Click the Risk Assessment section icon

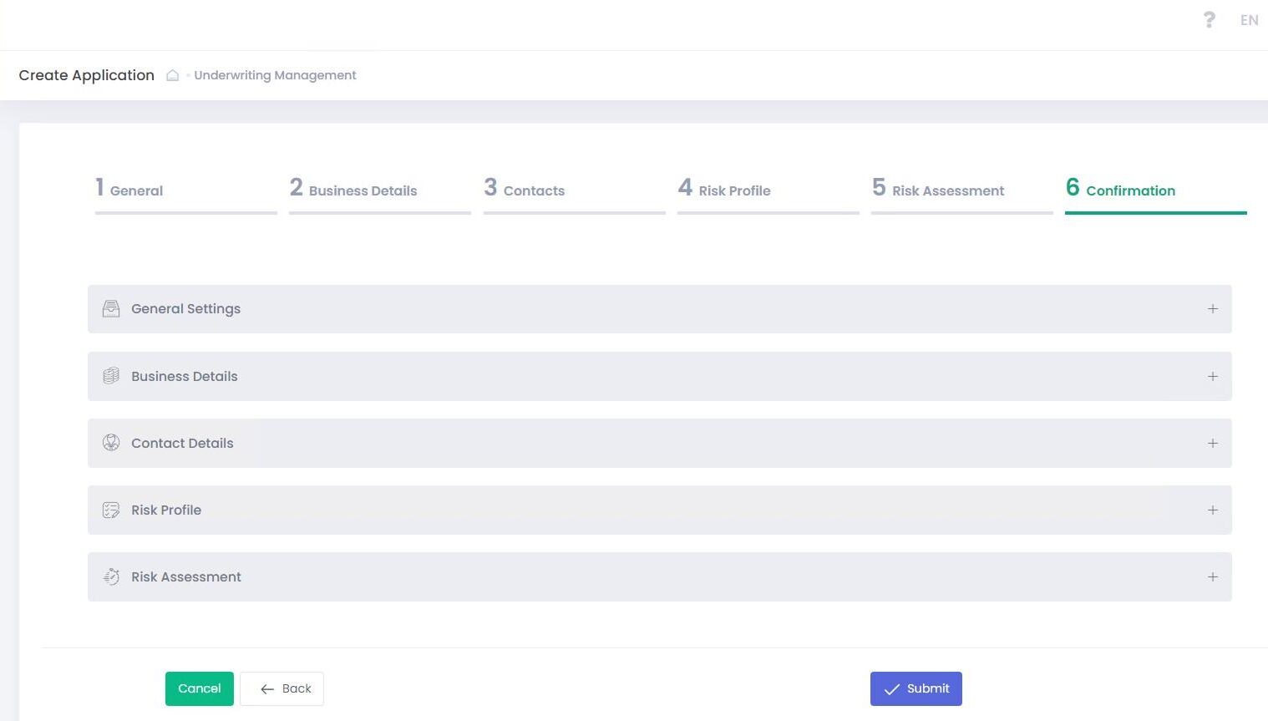(x=111, y=576)
